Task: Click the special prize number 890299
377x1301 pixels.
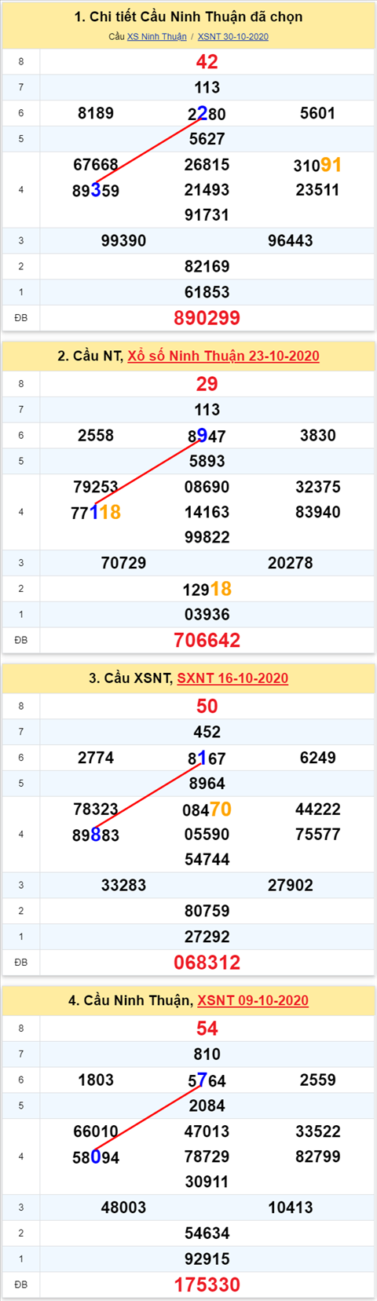Action: point(207,318)
